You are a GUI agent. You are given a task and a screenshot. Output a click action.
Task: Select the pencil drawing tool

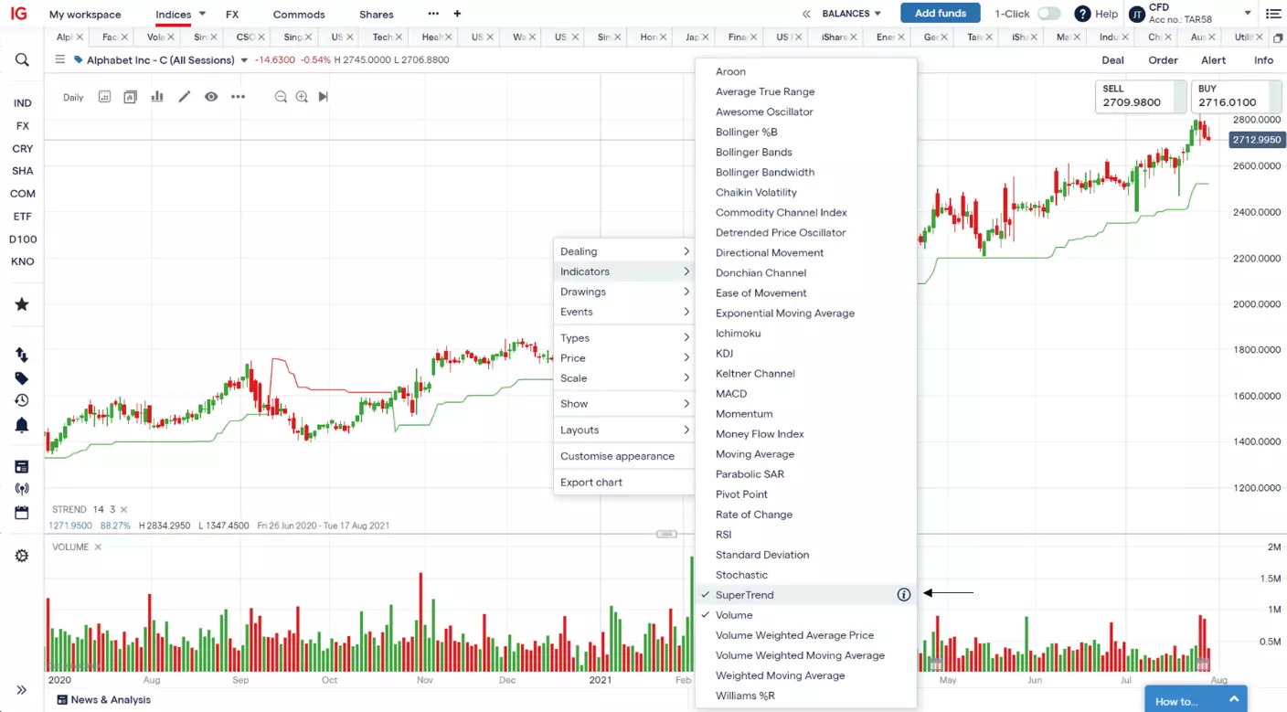[185, 97]
